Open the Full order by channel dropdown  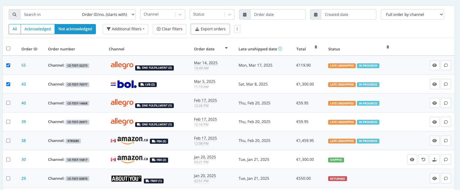(x=412, y=14)
